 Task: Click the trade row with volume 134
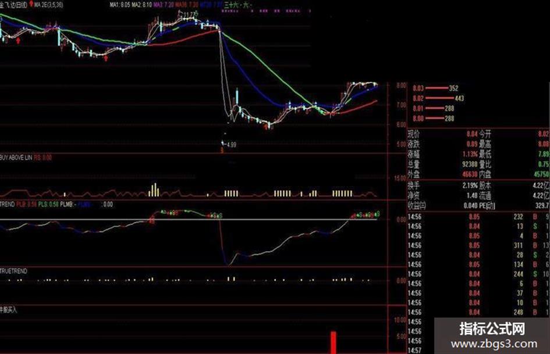(478, 264)
